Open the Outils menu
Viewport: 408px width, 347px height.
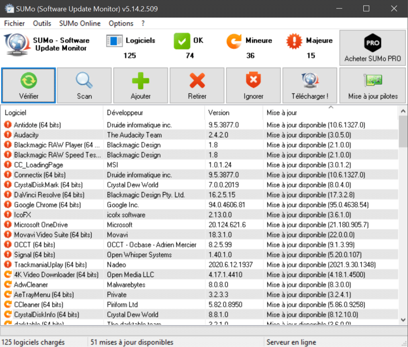42,23
